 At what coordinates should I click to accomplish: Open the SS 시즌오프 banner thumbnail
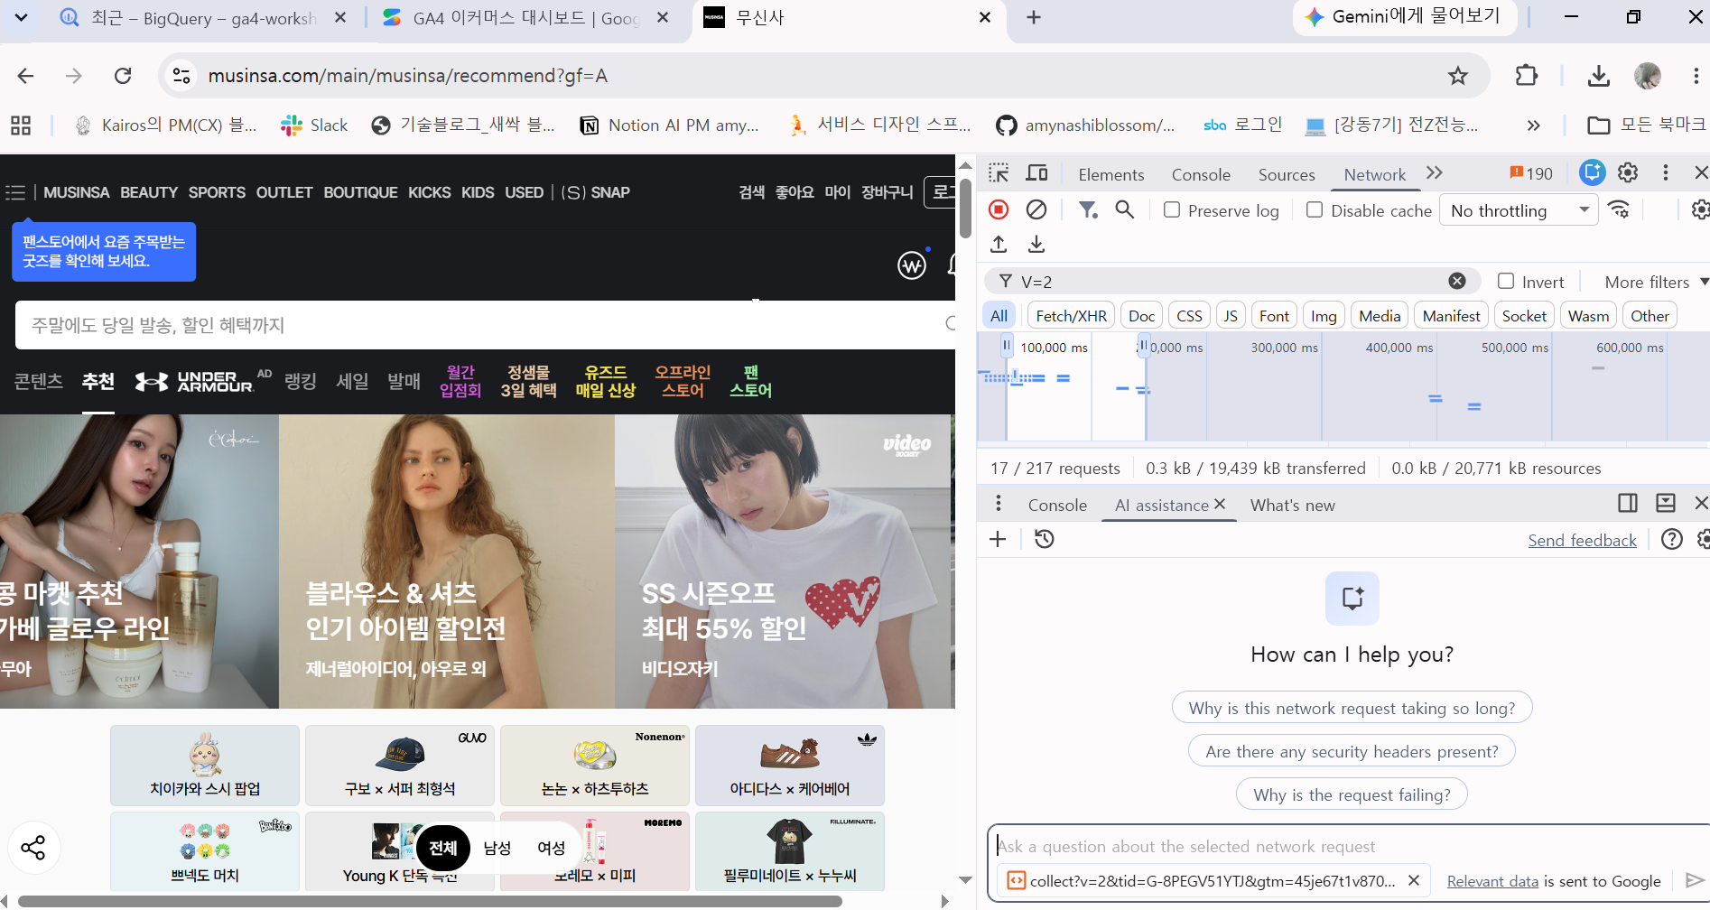click(784, 562)
